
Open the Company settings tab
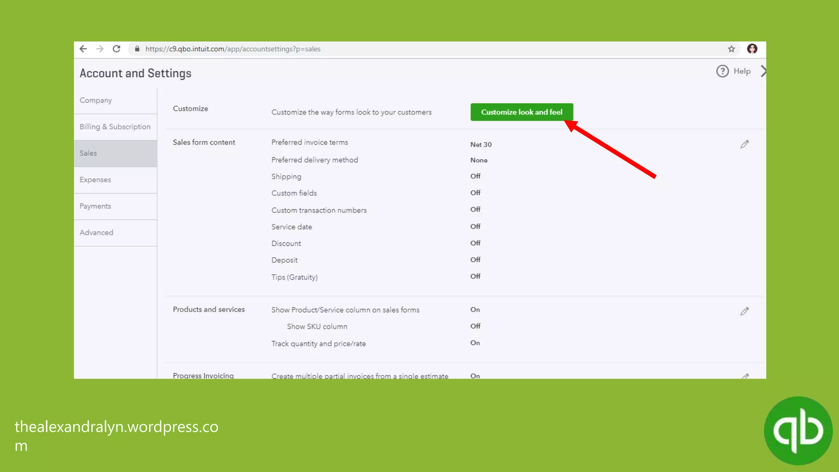(x=96, y=100)
